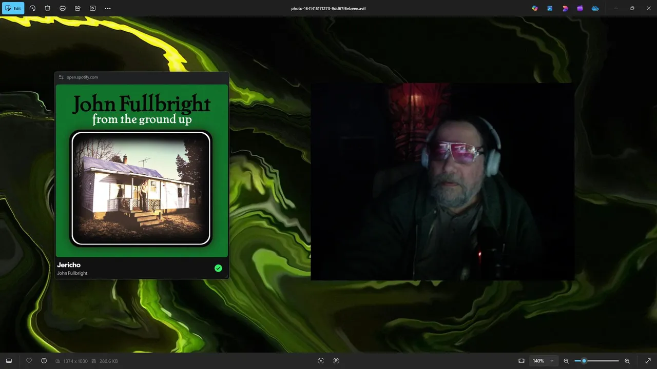Click the photo file name in title bar
657x369 pixels.
328,8
